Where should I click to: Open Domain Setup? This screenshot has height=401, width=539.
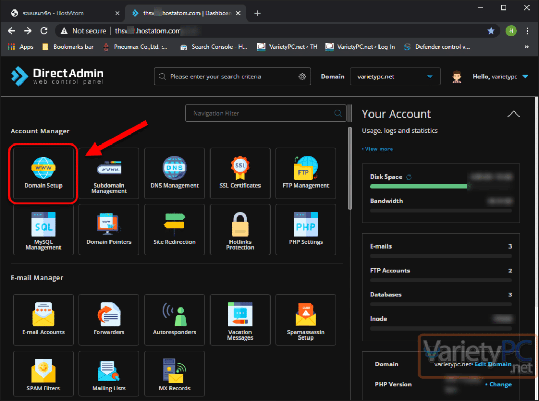coord(43,173)
